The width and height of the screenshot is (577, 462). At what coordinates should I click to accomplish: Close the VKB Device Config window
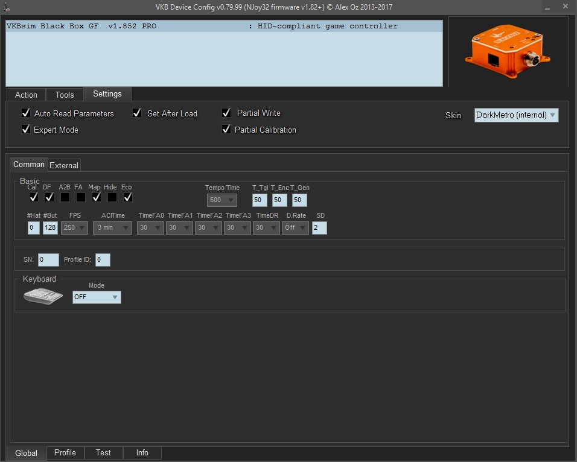(566, 6)
